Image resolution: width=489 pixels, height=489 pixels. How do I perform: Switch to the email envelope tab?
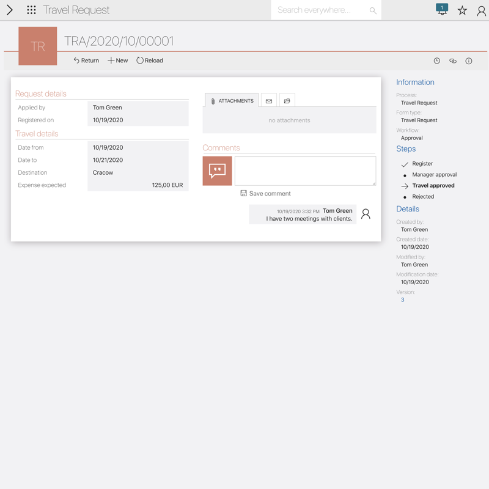pos(269,101)
